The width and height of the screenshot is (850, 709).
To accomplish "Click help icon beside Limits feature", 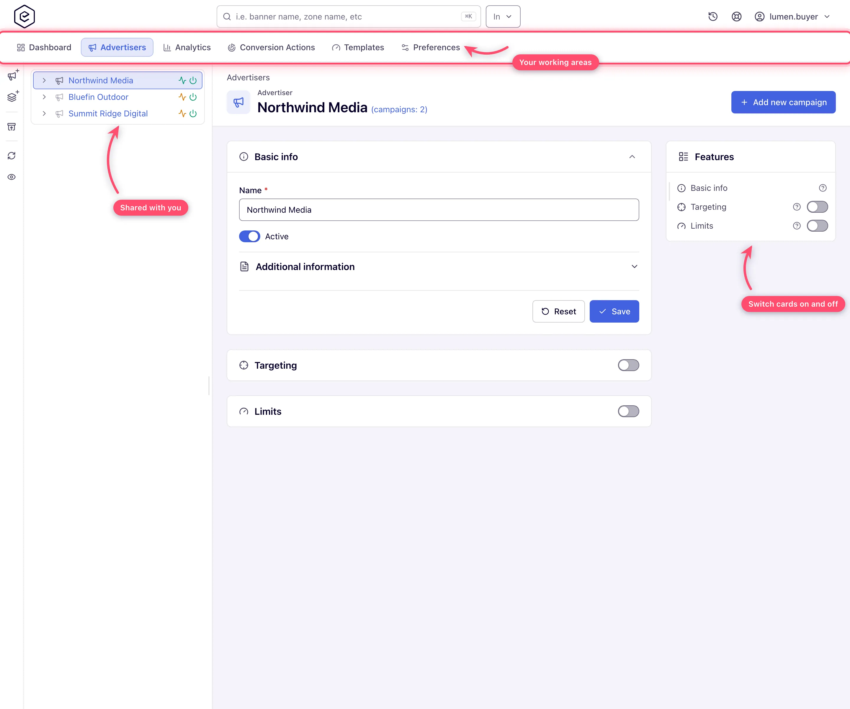I will pos(797,226).
